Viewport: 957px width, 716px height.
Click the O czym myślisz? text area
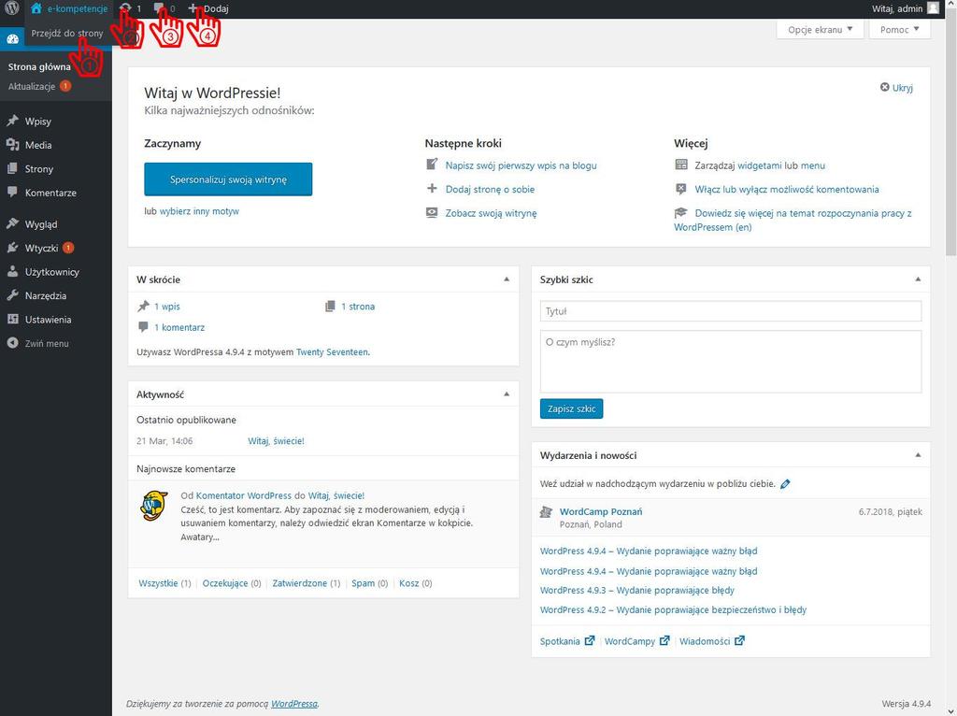pyautogui.click(x=731, y=362)
